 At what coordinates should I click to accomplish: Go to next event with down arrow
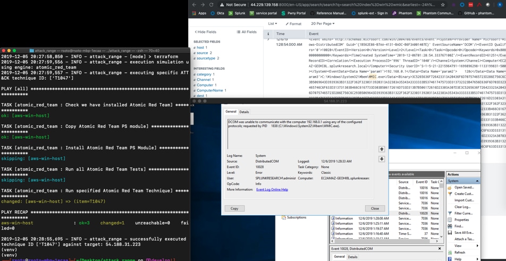[x=382, y=159]
